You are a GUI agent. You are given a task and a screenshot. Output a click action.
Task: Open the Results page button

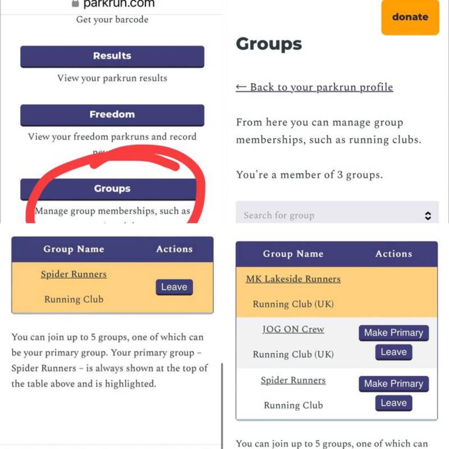point(112,56)
